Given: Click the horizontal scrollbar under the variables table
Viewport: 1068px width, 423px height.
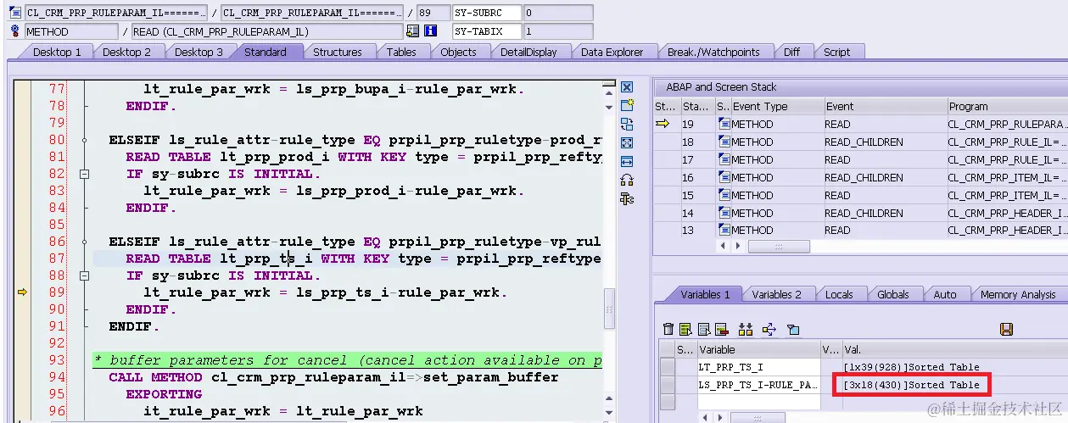Looking at the screenshot, I should pos(758,418).
